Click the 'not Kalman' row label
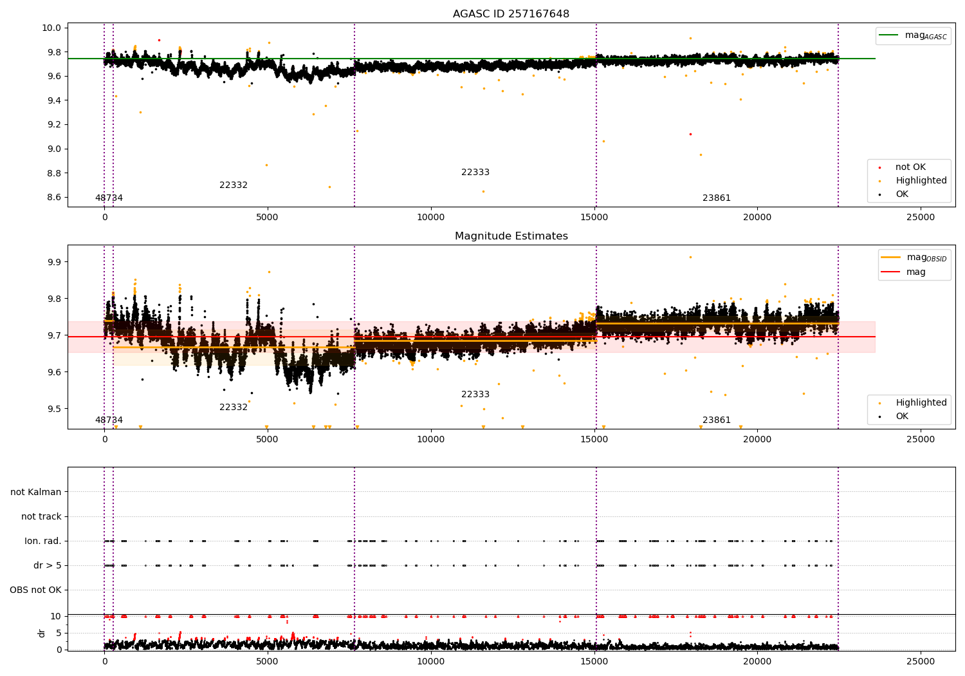This screenshot has width=965, height=676. point(36,493)
